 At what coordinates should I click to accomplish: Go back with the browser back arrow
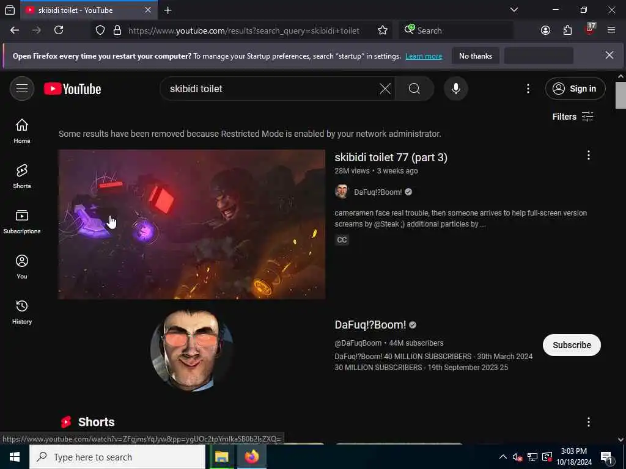(x=15, y=31)
